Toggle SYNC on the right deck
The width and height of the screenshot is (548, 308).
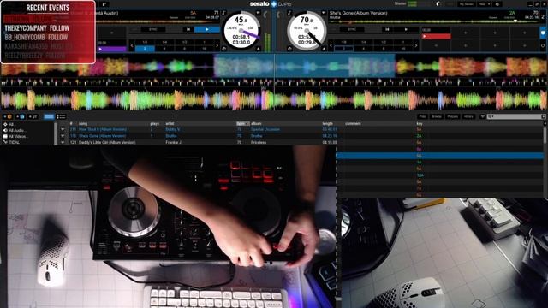352,29
